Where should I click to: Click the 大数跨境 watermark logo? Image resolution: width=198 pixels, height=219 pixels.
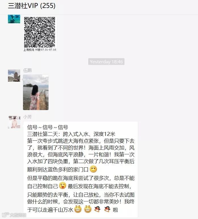click(14, 215)
